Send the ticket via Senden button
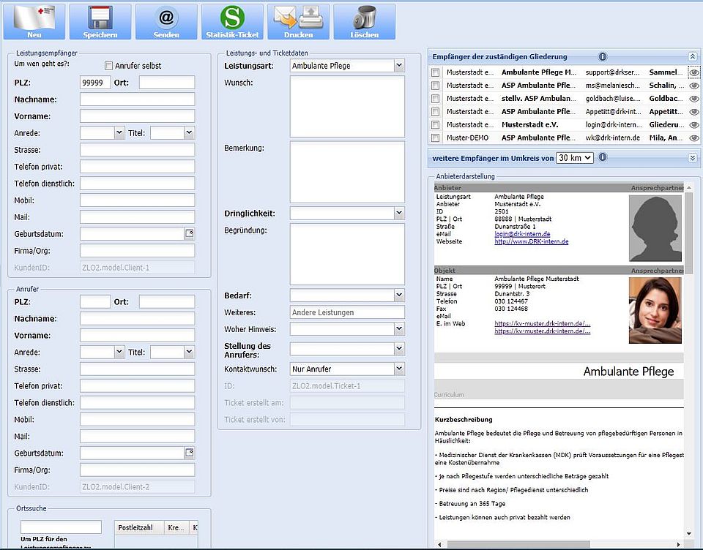Viewport: 703px width, 550px height. tap(166, 21)
